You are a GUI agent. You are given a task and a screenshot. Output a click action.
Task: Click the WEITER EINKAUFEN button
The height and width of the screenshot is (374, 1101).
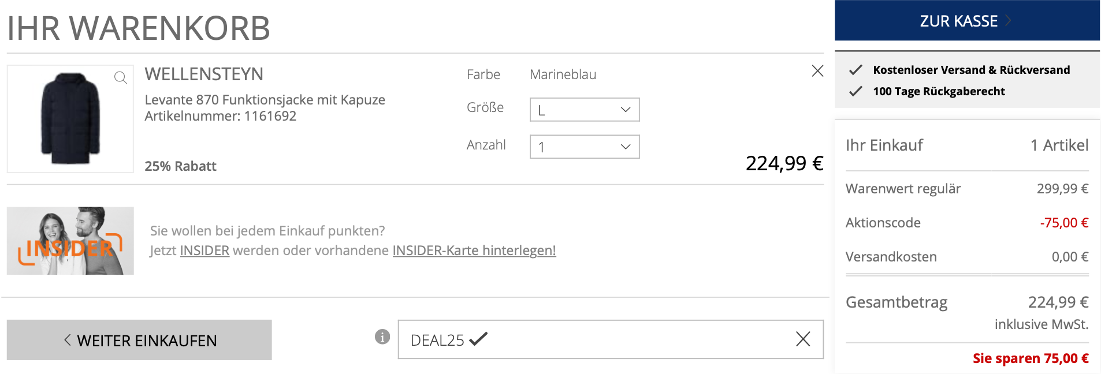(x=139, y=341)
